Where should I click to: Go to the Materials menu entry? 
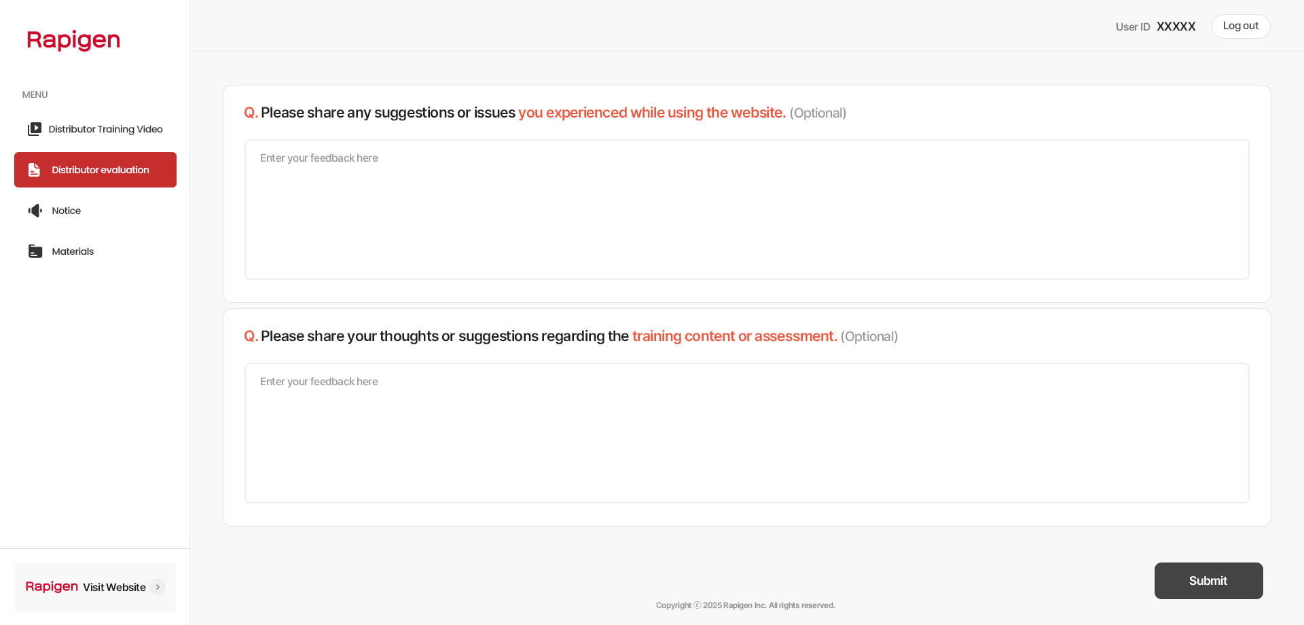tap(95, 251)
